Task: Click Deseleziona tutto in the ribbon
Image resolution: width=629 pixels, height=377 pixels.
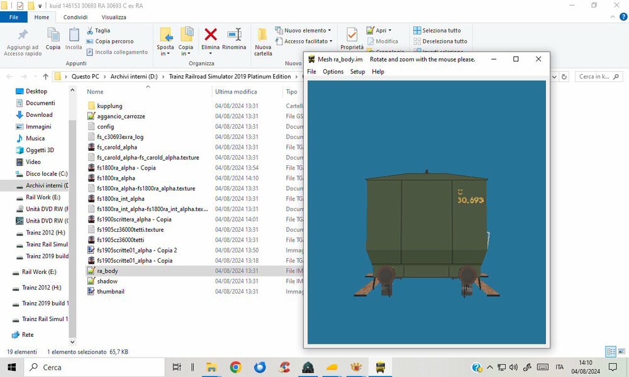Action: tap(440, 41)
